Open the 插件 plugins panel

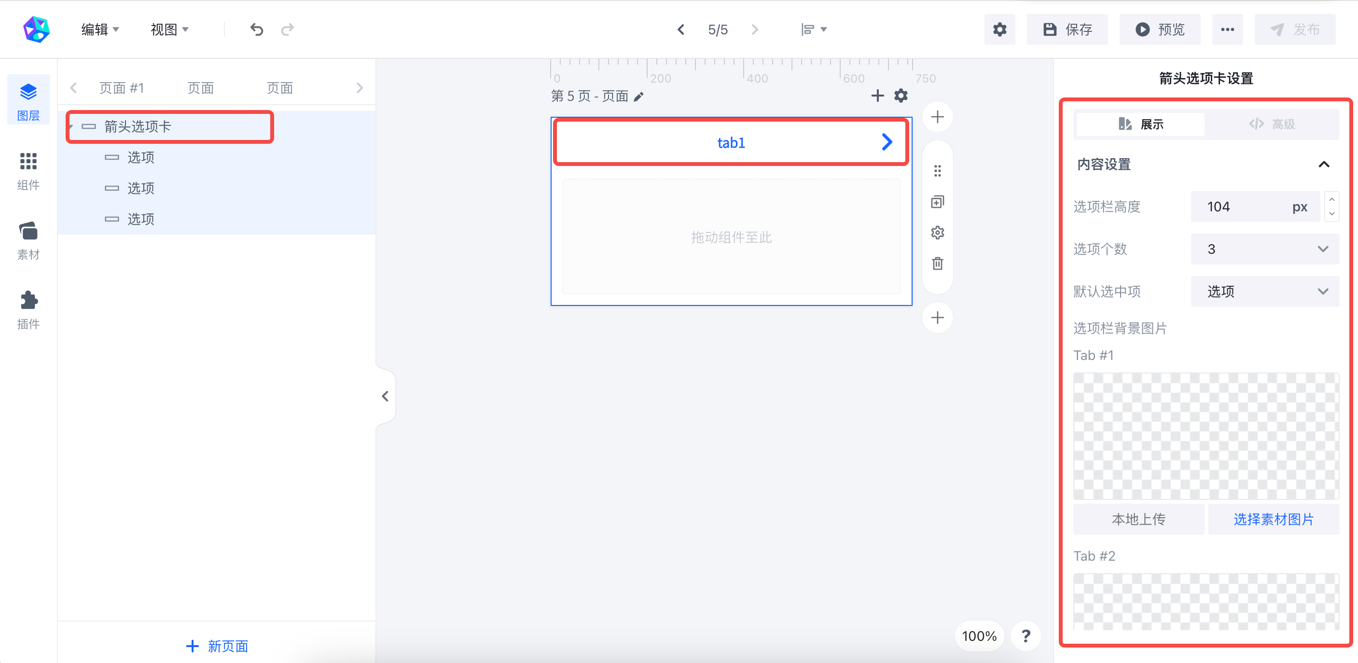[x=28, y=310]
